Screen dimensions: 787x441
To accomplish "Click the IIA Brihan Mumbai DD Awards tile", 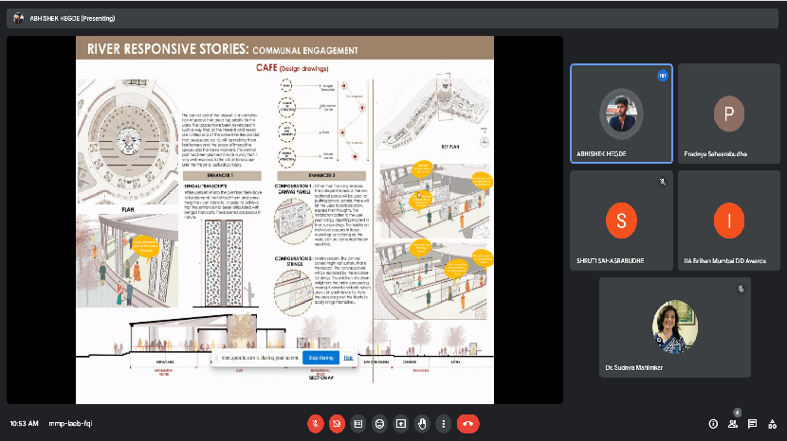I will [728, 219].
